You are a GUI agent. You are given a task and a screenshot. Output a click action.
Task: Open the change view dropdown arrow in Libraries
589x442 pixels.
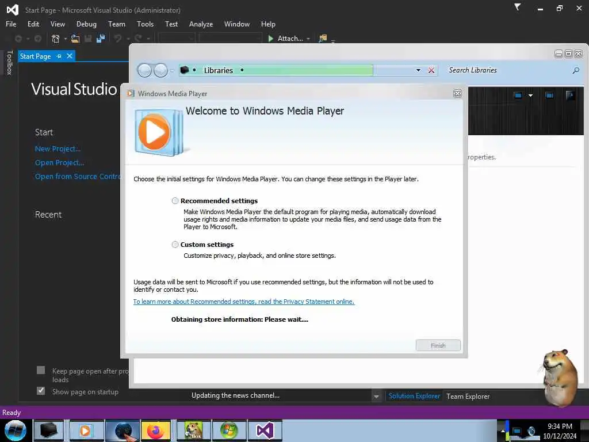[530, 96]
